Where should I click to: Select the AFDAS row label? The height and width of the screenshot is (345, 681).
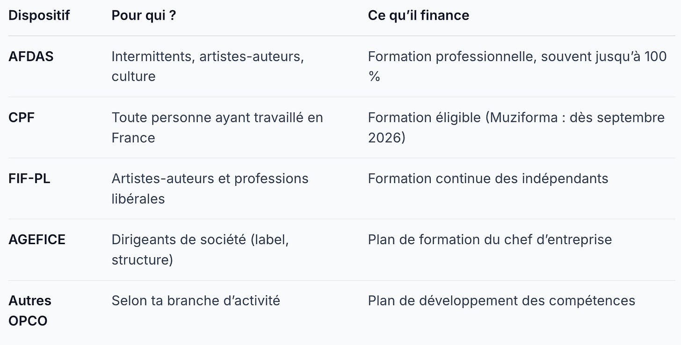pyautogui.click(x=31, y=56)
